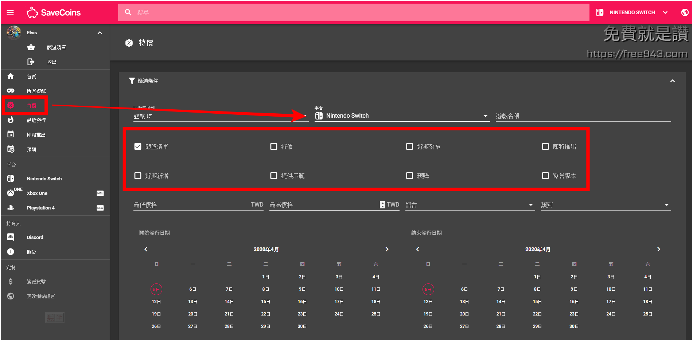Image resolution: width=693 pixels, height=341 pixels.
Task: Click the SaveCoins piggy bank logo
Action: pos(32,12)
